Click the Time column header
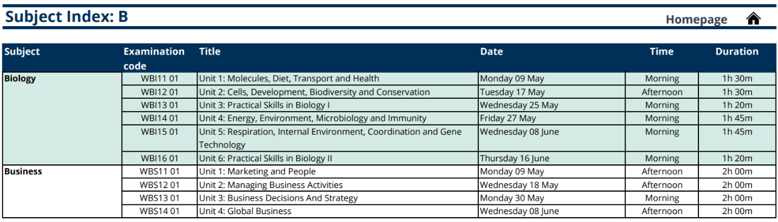Screen dimensions: 778x222 click(x=661, y=52)
